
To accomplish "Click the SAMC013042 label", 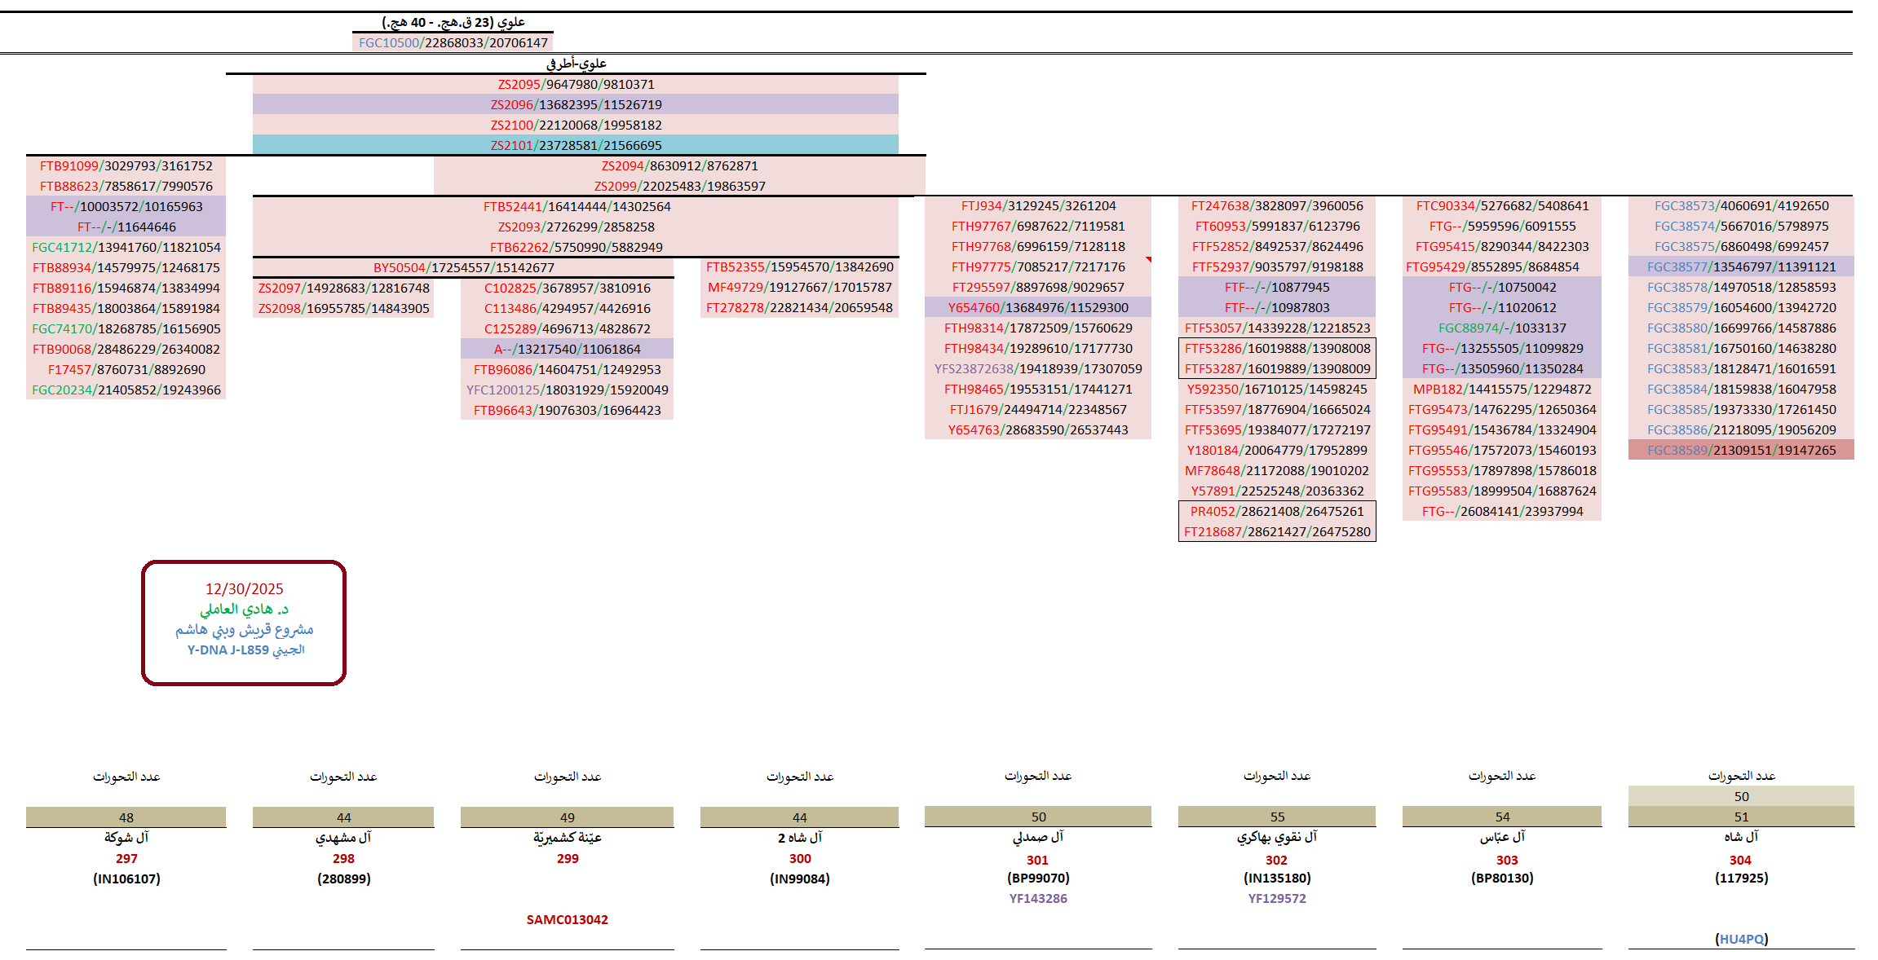I will pos(567,919).
